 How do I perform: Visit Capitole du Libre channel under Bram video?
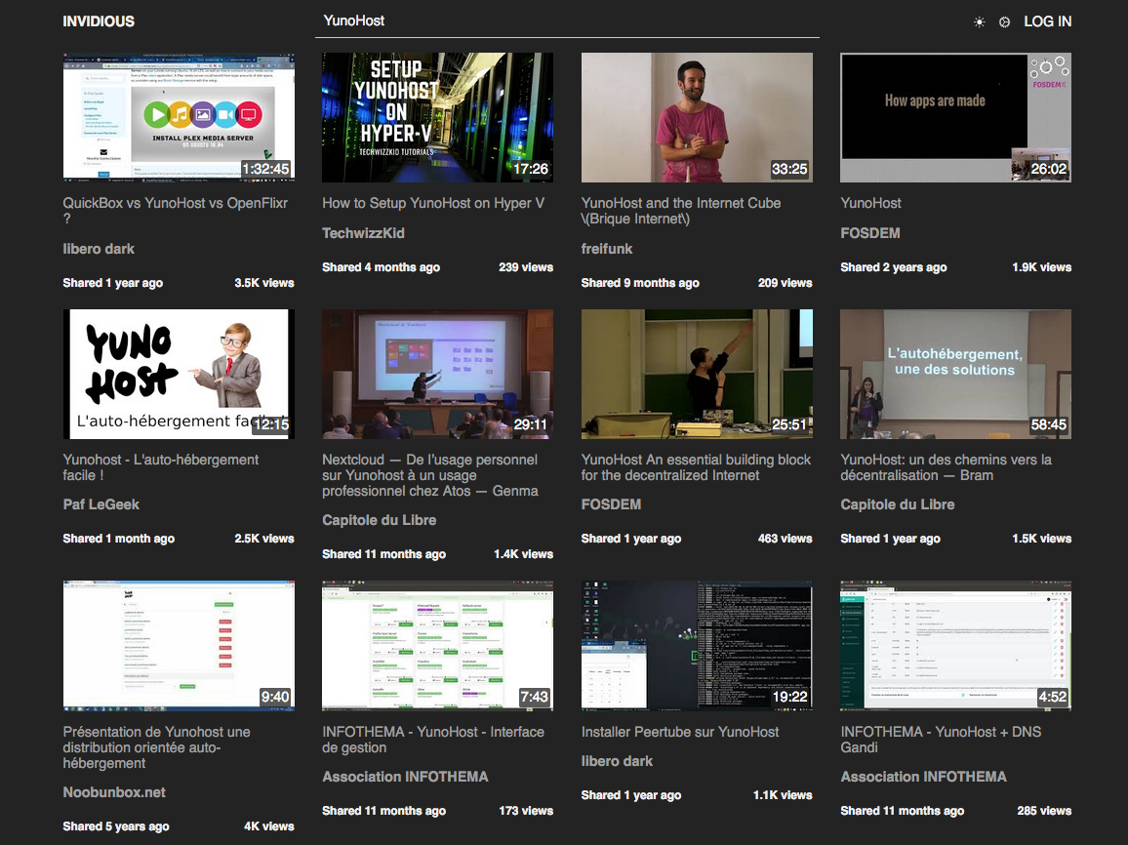tap(897, 504)
